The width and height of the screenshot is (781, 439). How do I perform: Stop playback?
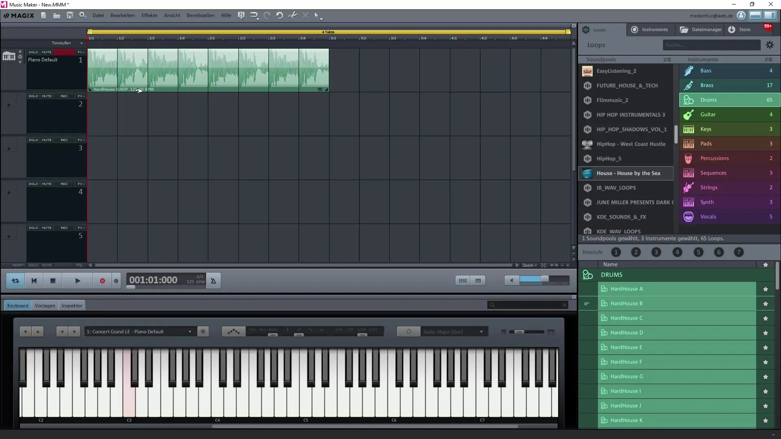(x=52, y=280)
